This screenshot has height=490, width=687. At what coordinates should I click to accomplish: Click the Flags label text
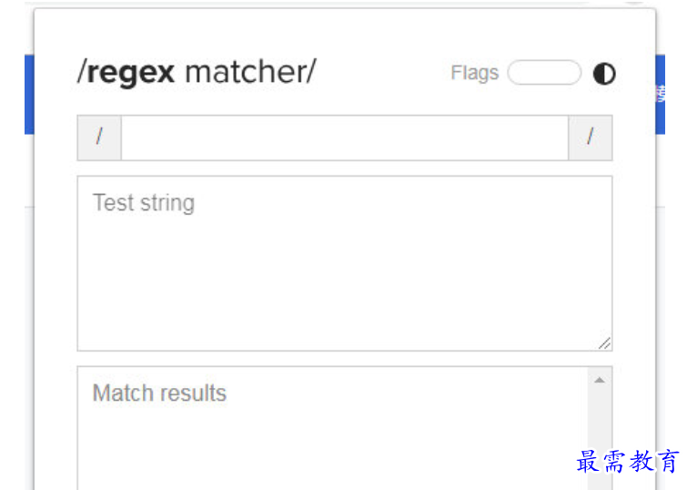(475, 73)
